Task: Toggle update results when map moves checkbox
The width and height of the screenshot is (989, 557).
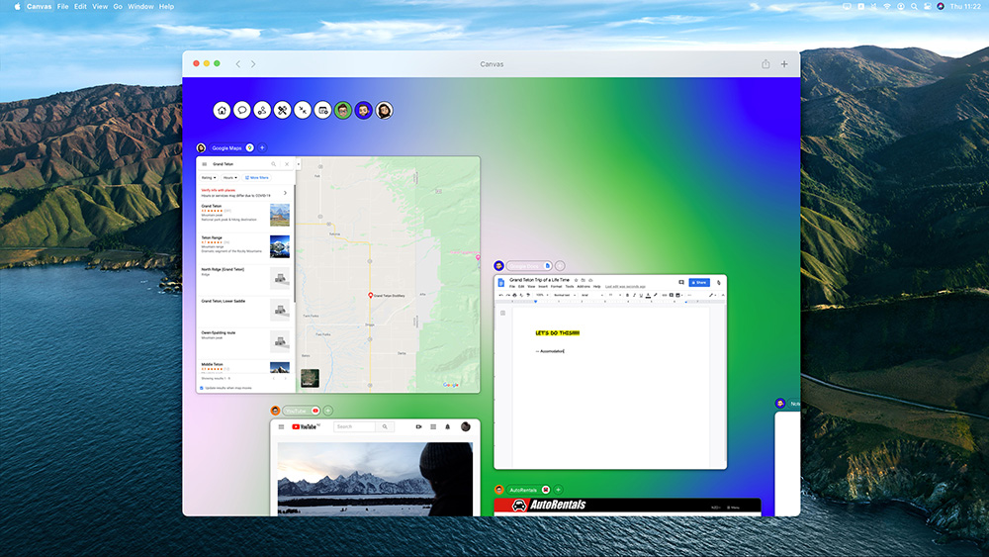Action: [202, 388]
